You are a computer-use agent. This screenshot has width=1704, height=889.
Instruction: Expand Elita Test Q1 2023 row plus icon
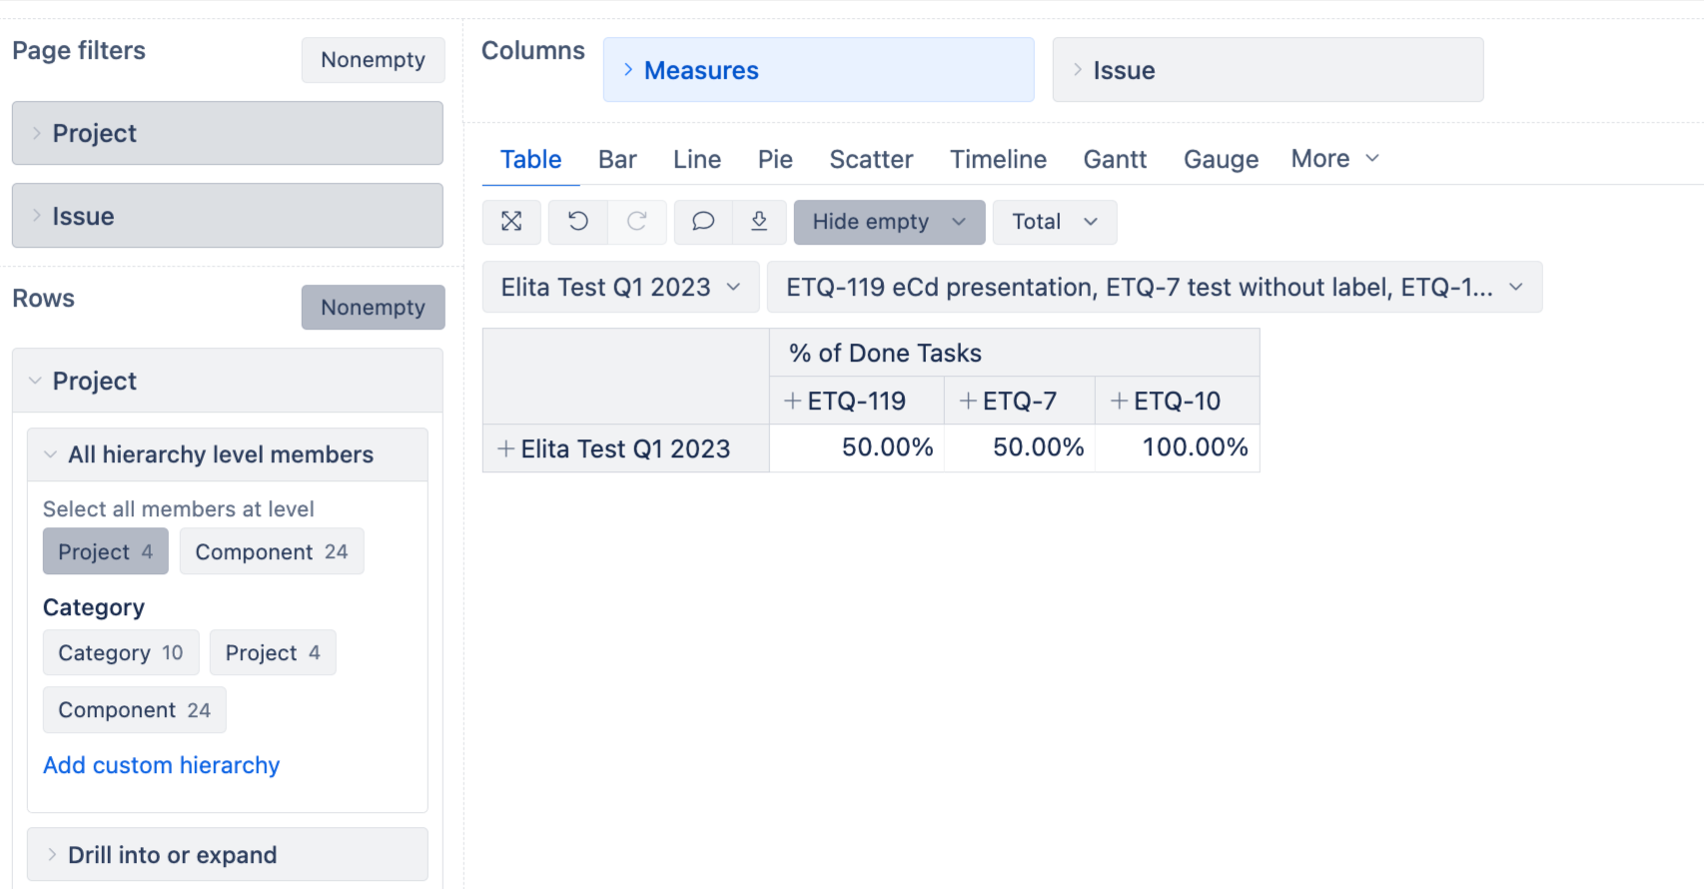tap(506, 448)
